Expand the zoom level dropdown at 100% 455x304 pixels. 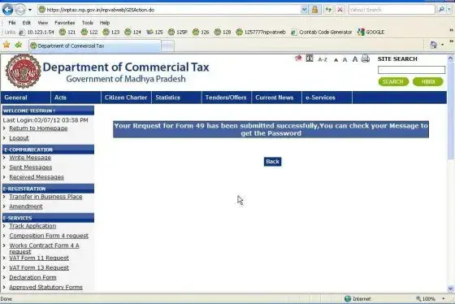pos(443,299)
